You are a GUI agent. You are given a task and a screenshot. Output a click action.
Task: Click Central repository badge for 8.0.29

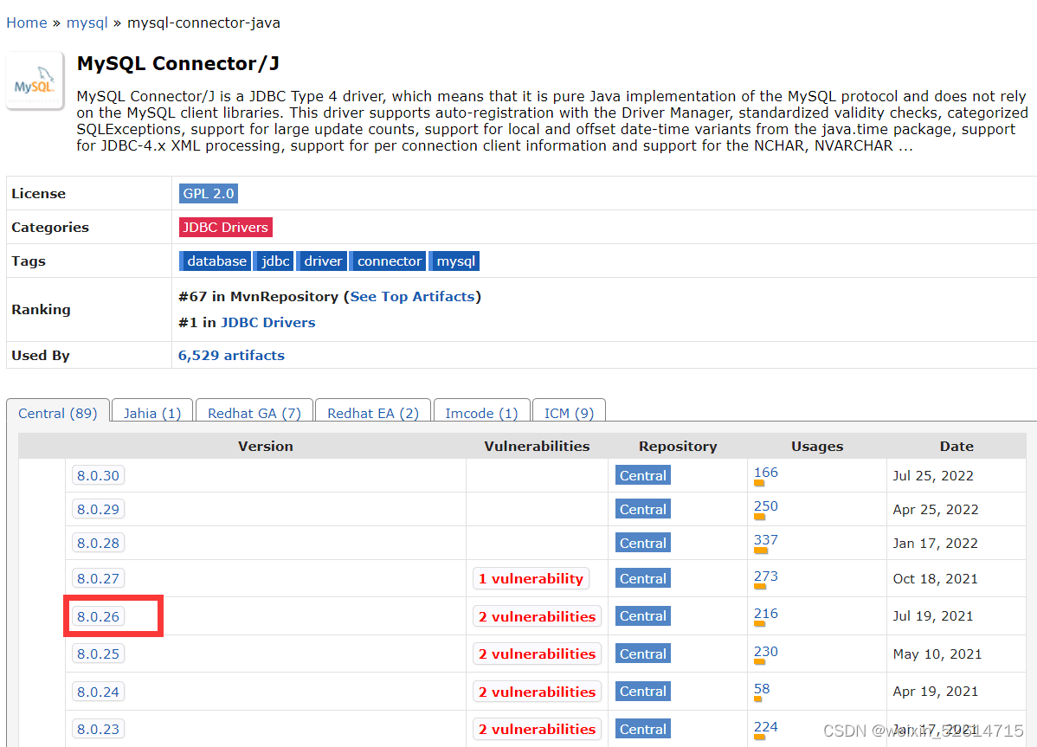[x=643, y=509]
